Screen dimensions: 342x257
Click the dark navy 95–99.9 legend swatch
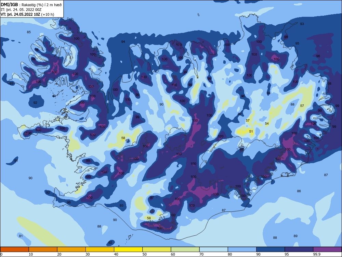(299, 249)
